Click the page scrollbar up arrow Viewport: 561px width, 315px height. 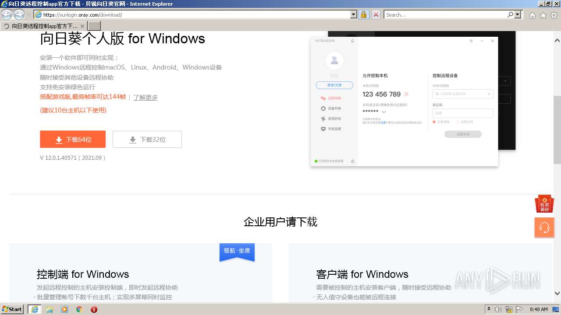point(557,40)
